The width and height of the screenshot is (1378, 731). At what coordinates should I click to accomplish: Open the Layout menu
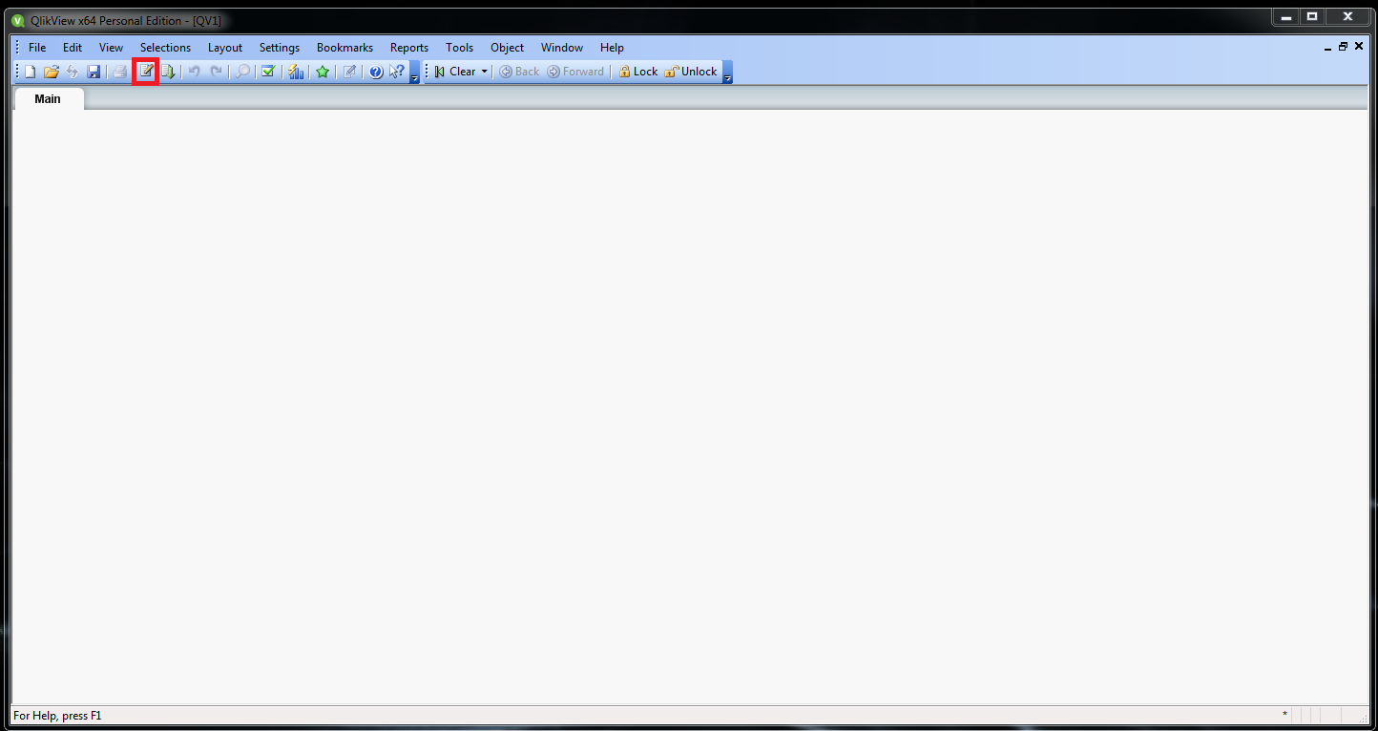pyautogui.click(x=225, y=48)
